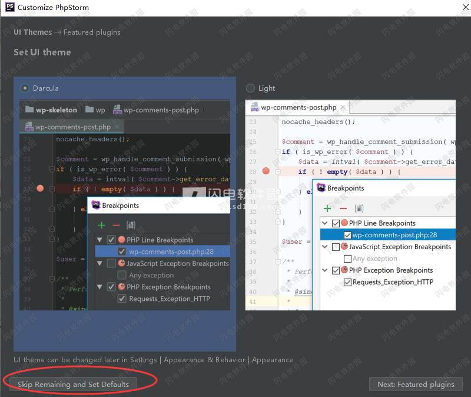This screenshot has height=397, width=471.
Task: Toggle JavaScript Exception Breakpoints checkbox in Light preview
Action: (336, 247)
